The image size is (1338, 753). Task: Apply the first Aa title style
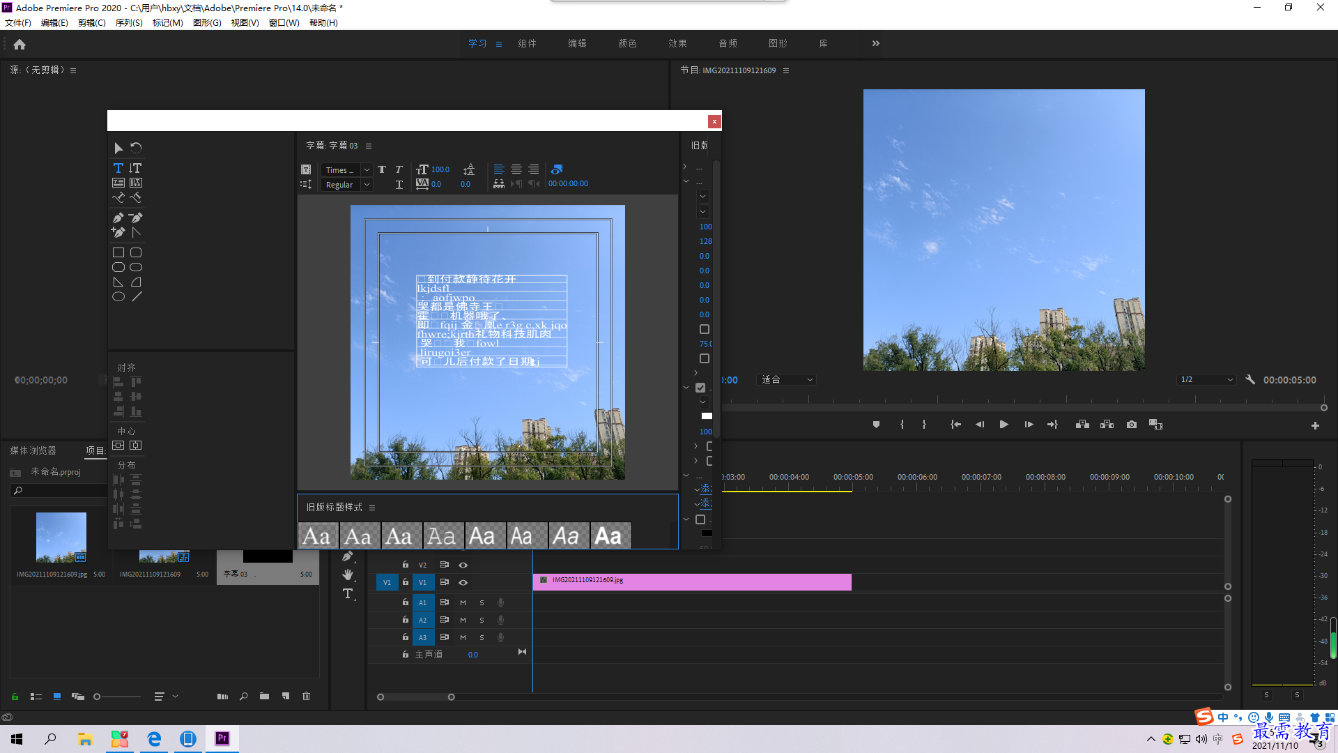[318, 536]
